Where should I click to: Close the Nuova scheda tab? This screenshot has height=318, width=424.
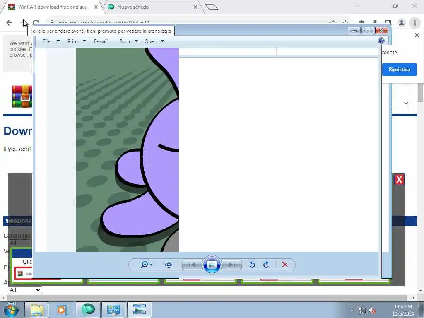(195, 7)
